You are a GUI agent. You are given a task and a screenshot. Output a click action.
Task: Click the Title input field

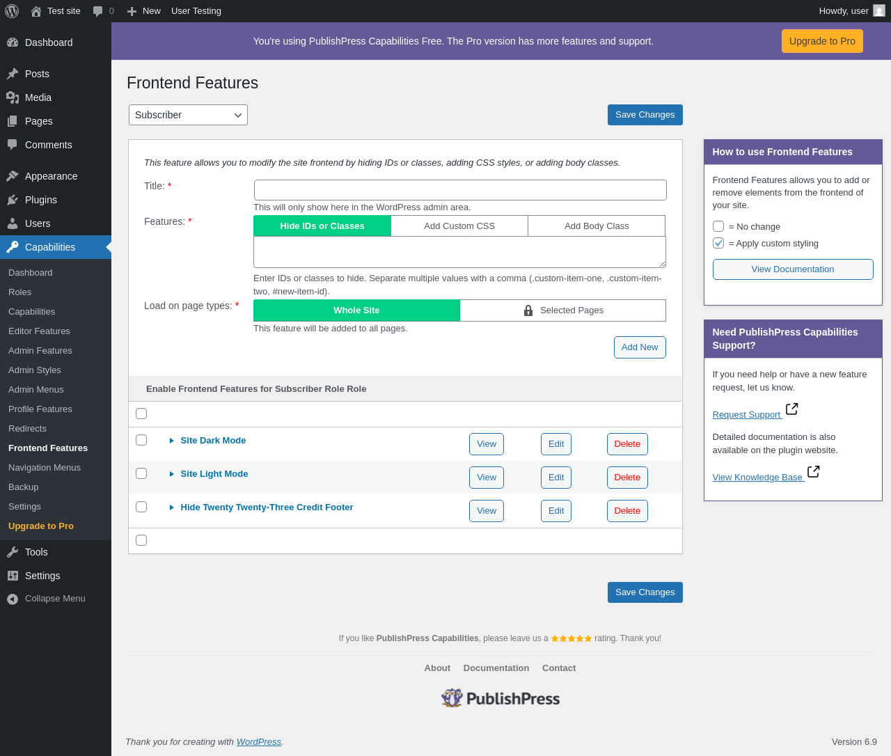(460, 190)
